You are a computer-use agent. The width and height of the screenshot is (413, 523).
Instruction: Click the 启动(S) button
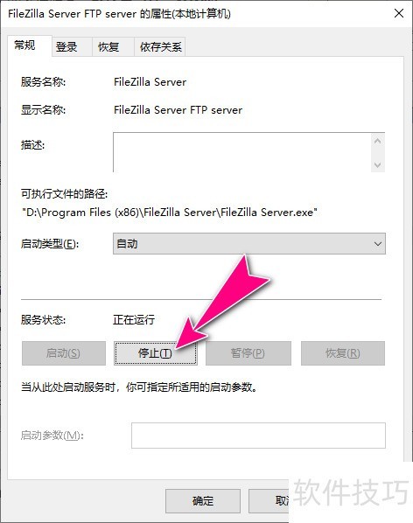63,352
